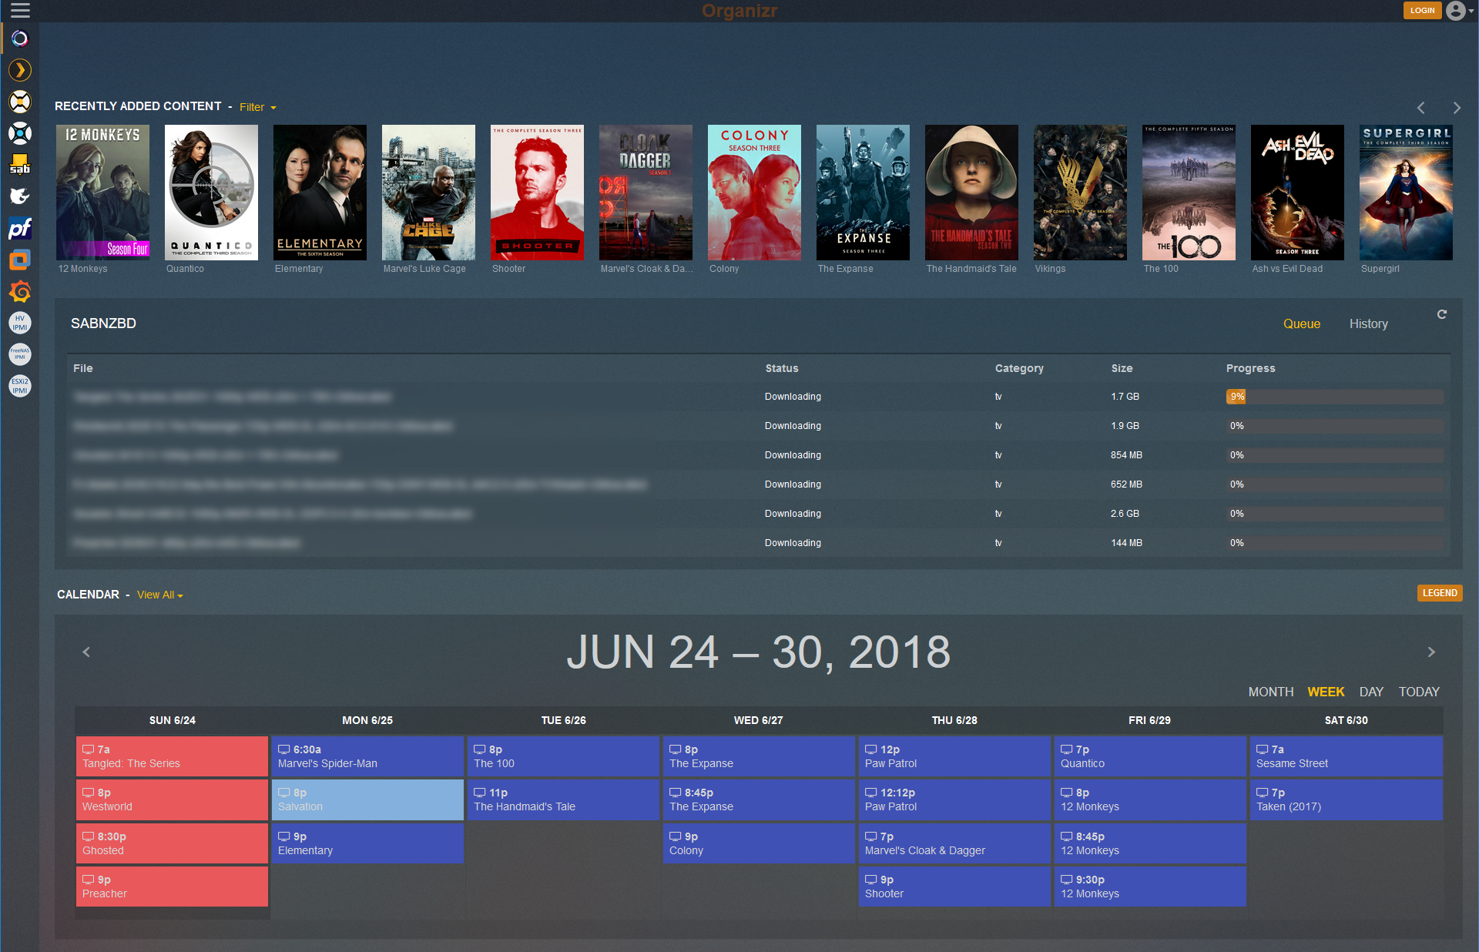Click the LOGIN button

click(x=1422, y=11)
